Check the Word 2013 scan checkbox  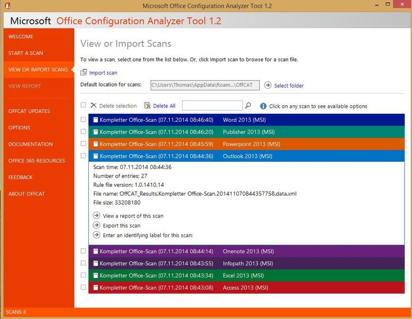[83, 120]
